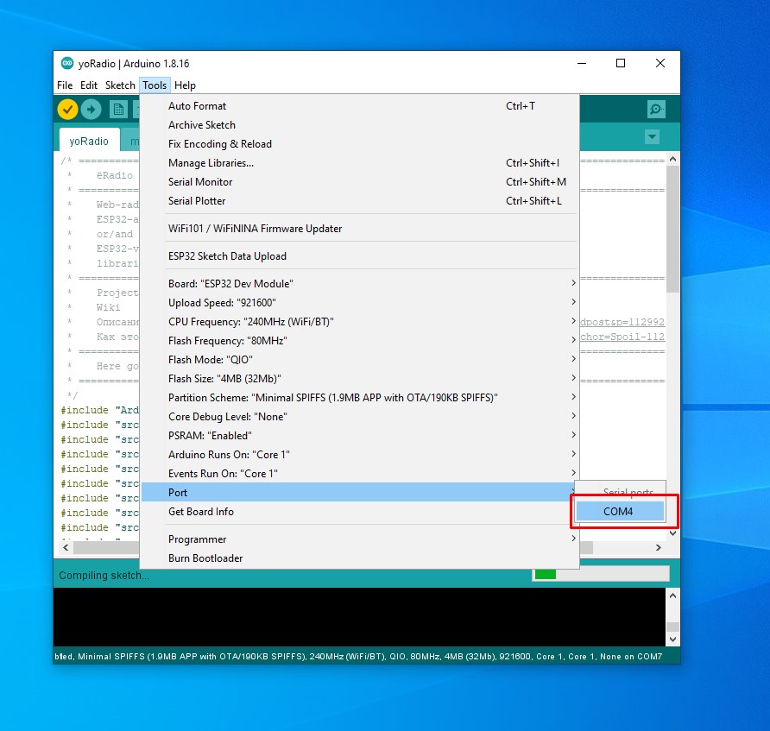
Task: Open the tab options dropdown arrow
Action: pos(652,137)
